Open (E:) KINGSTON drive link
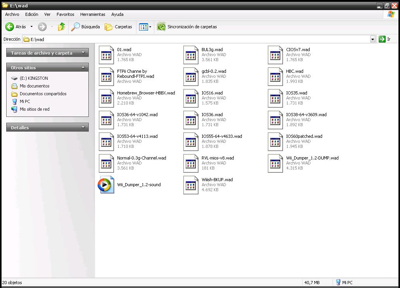The width and height of the screenshot is (400, 288). (x=33, y=78)
